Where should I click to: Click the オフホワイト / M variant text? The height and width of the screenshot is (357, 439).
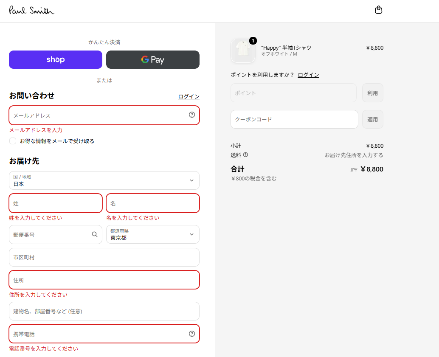click(x=279, y=54)
